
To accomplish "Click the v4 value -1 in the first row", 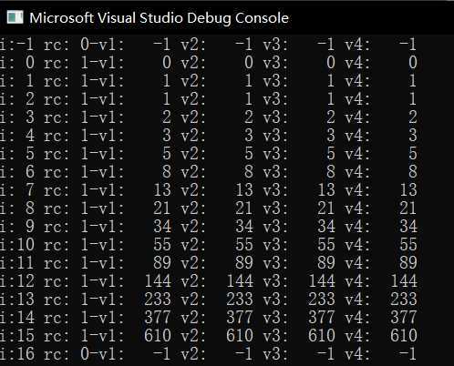I will click(408, 45).
